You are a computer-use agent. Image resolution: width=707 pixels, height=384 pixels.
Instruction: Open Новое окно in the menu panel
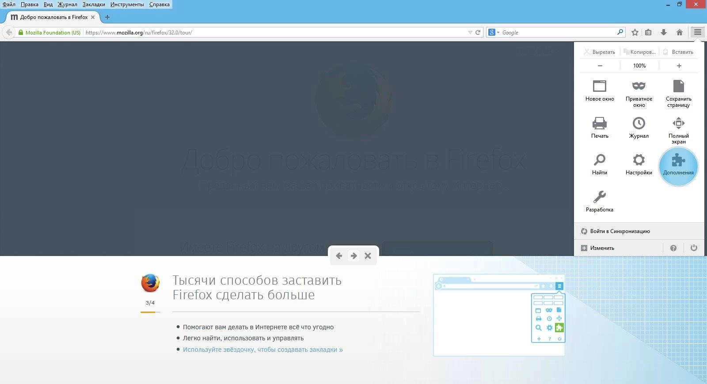point(600,91)
